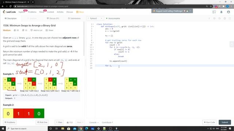This screenshot has height=131, width=234.
Task: Open the Chrome extensions puzzle icon
Action: [x=223, y=7]
